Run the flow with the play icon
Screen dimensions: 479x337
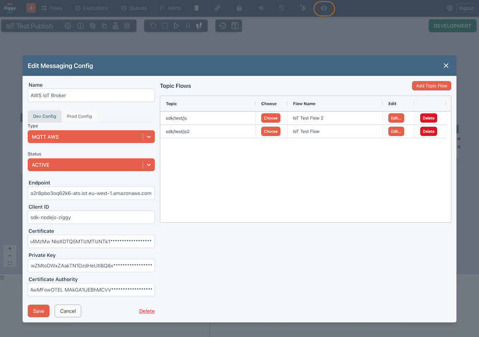(176, 26)
